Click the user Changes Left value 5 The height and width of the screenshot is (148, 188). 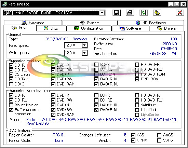(x=125, y=135)
